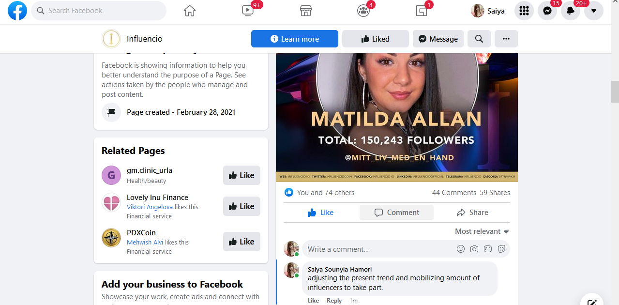Go to the Marketplace icon
The height and width of the screenshot is (305, 619).
click(x=305, y=11)
